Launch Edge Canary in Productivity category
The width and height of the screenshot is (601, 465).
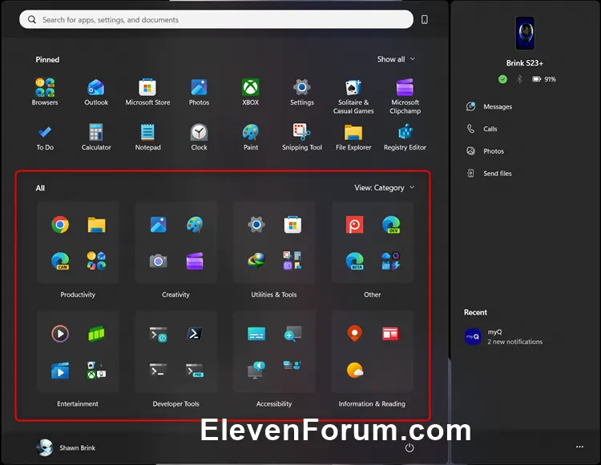click(60, 261)
